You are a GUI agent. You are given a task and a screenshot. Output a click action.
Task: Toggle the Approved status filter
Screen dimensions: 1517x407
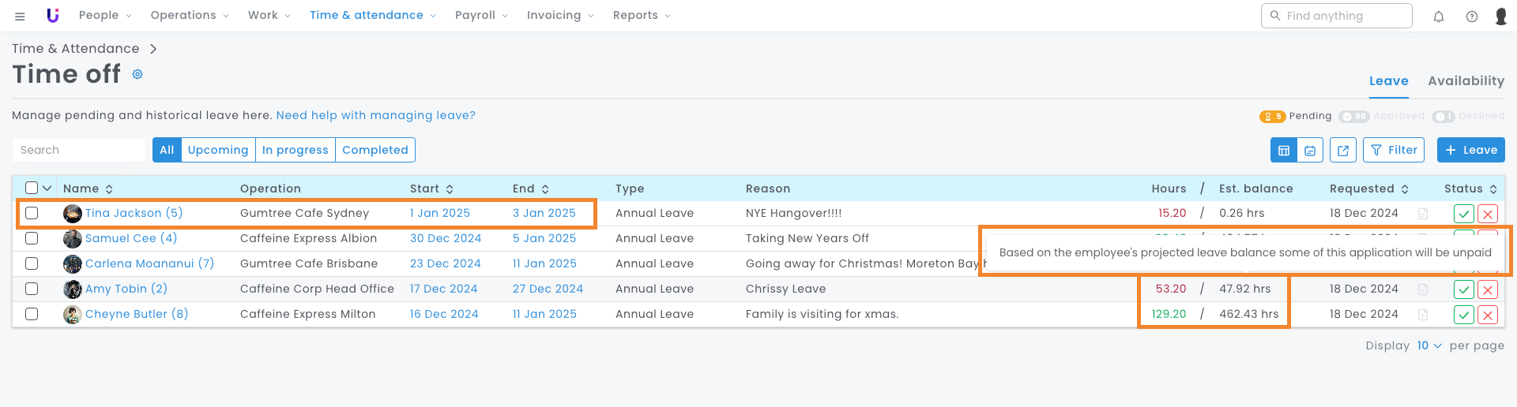1354,117
